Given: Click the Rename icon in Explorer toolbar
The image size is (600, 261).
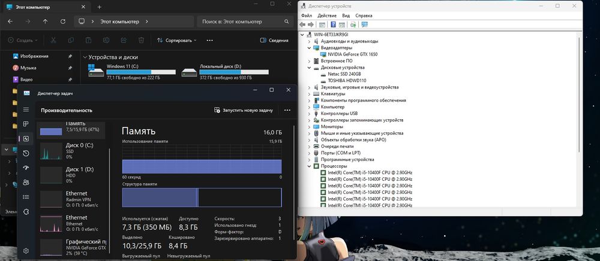Looking at the screenshot, I should coord(106,40).
